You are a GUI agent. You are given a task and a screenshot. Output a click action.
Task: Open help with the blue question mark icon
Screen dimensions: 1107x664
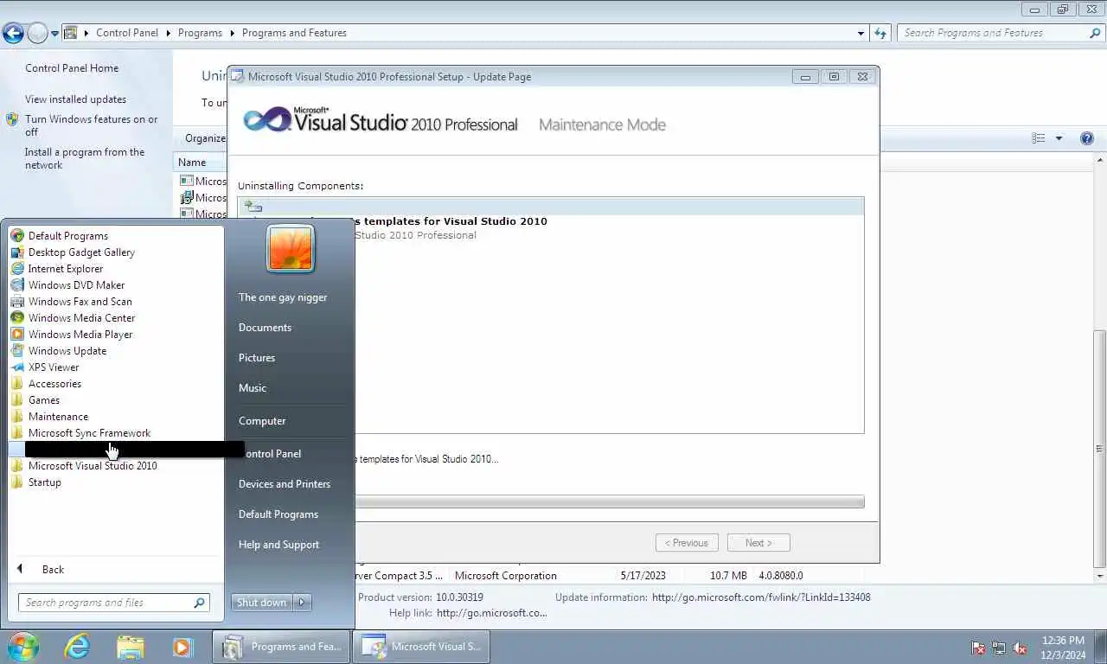tap(1087, 138)
